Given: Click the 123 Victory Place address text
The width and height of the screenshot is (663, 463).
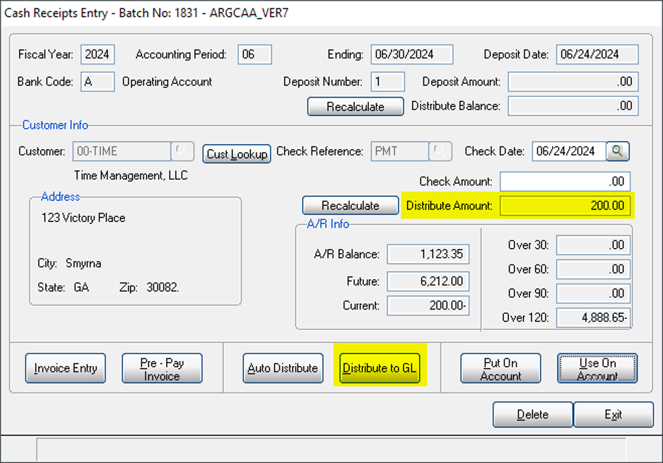Looking at the screenshot, I should 83,218.
